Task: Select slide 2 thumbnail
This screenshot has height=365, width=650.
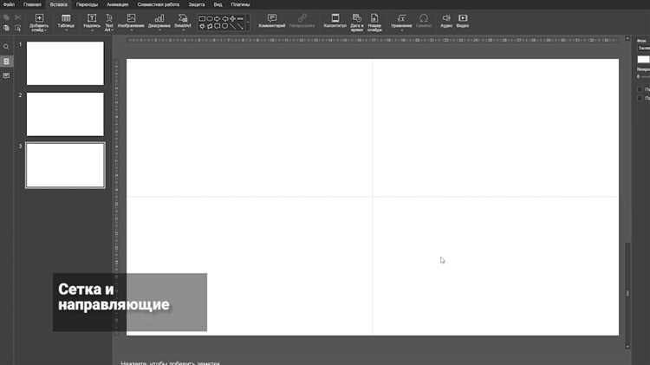Action: click(65, 114)
